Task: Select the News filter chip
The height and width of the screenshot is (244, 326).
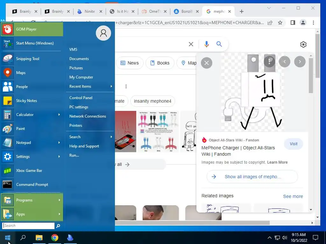Action: [x=130, y=63]
